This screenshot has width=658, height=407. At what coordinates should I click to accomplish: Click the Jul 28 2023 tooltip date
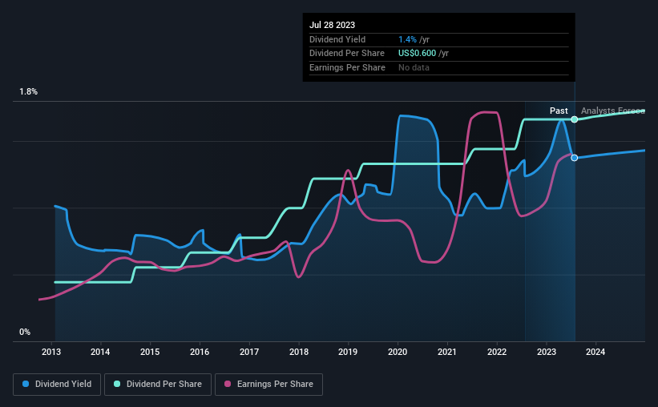(332, 25)
